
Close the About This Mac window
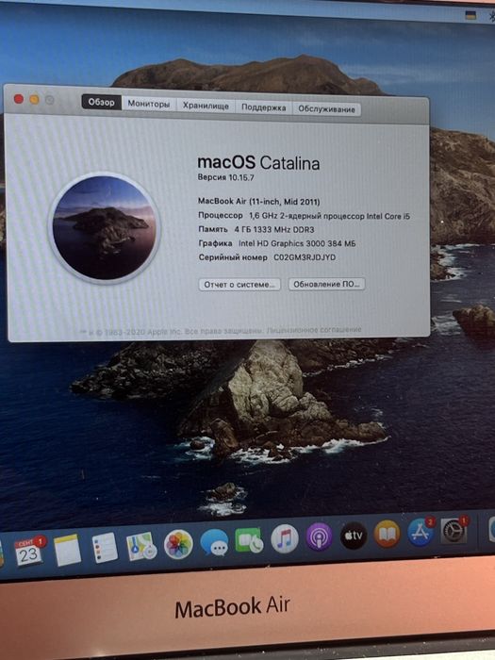click(x=19, y=99)
